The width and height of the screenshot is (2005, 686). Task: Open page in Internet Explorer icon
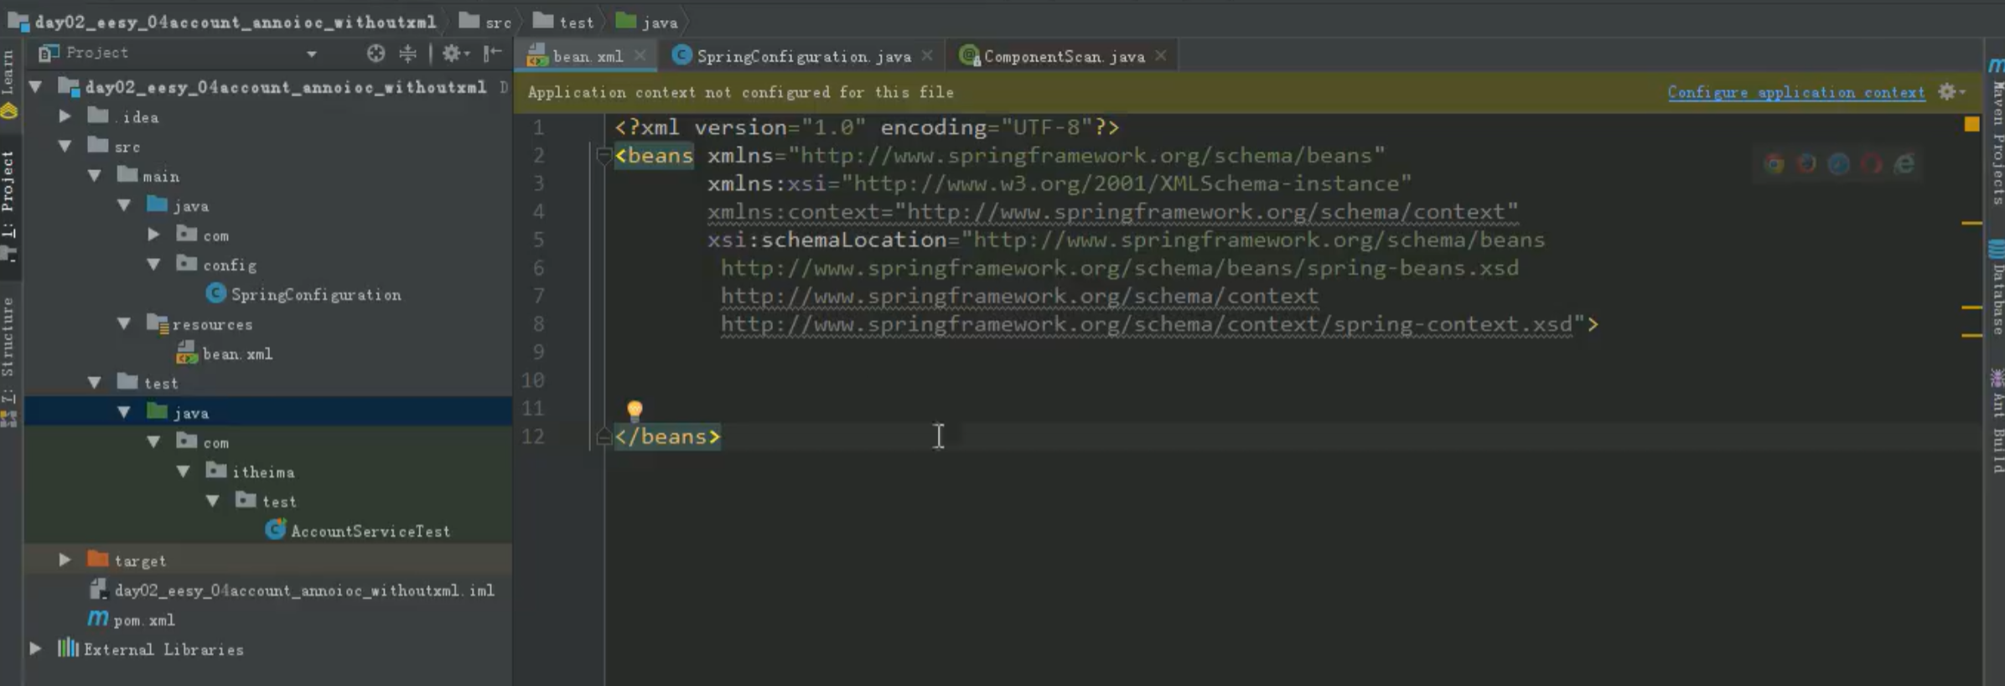click(x=1904, y=164)
